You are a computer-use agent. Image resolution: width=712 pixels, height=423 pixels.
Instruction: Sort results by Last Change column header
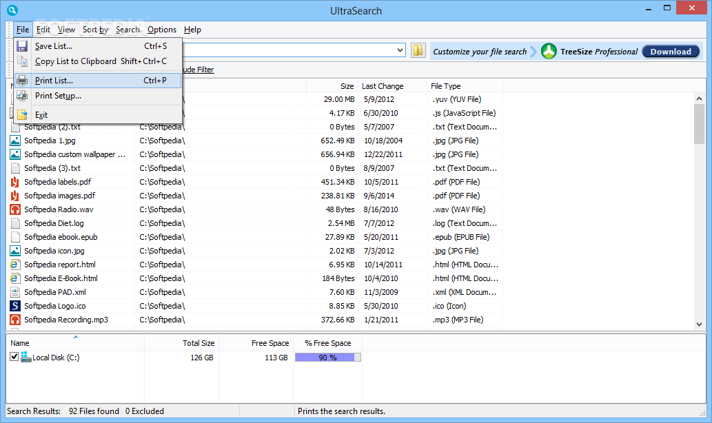392,86
